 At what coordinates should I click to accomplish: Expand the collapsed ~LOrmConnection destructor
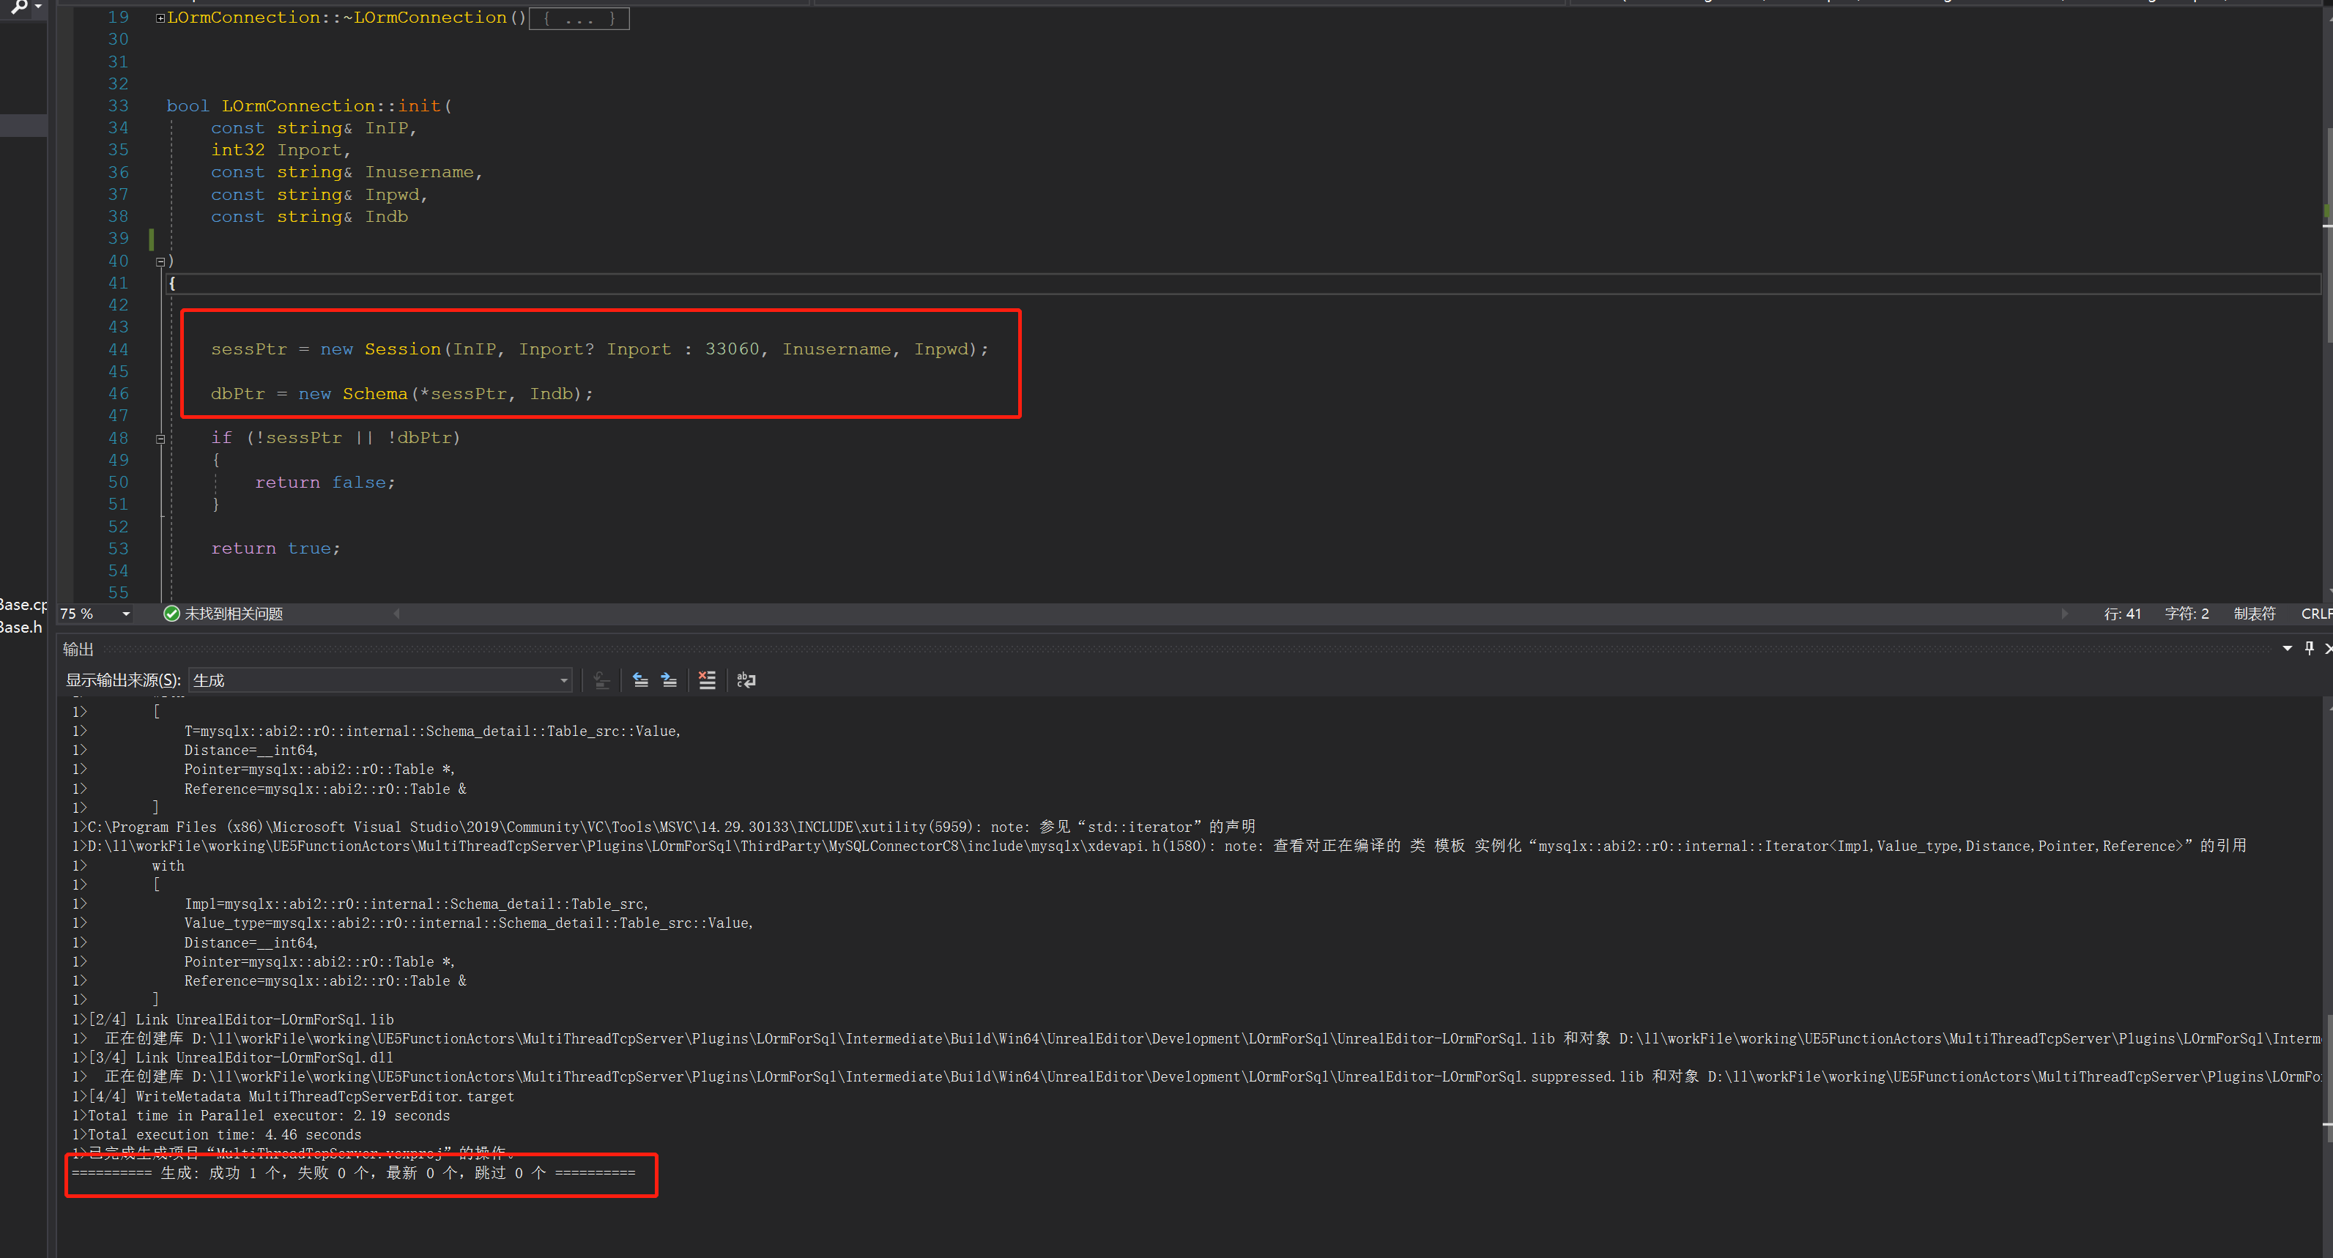(x=160, y=18)
